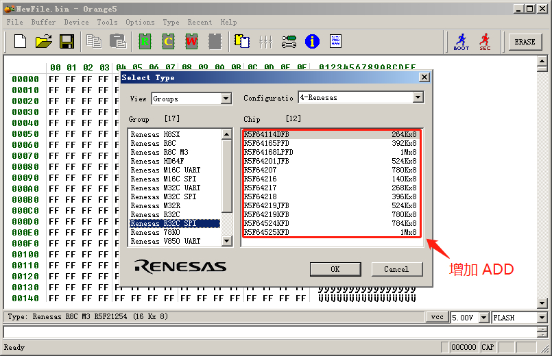Viewport: 552px width, 356px height.
Task: Open the Configuration dropdown showing 4-Renesas
Action: (x=418, y=98)
